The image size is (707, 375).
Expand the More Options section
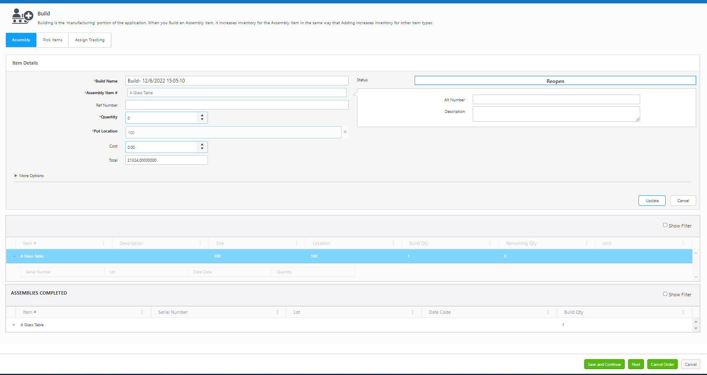[x=16, y=176]
